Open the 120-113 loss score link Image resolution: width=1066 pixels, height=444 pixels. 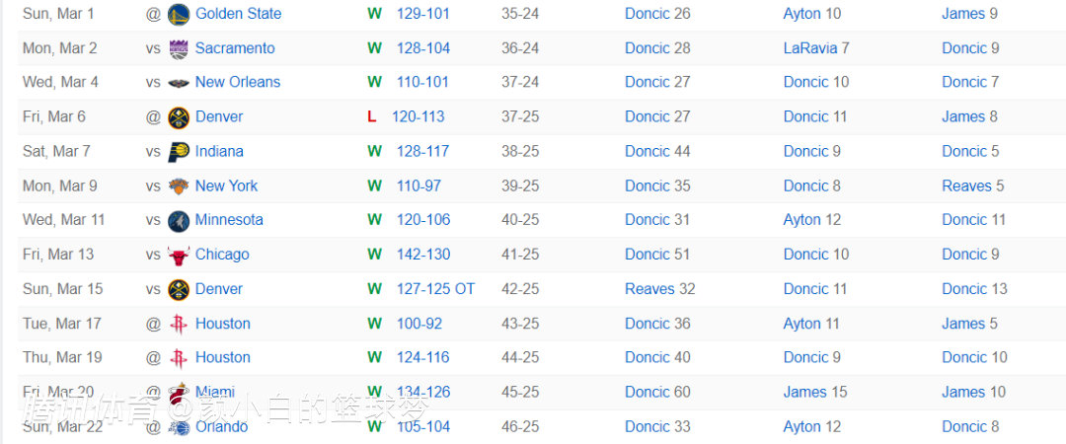(x=418, y=116)
